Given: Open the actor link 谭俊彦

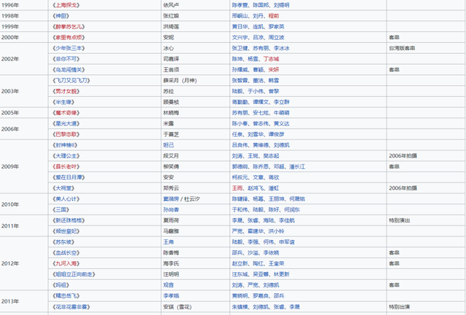Looking at the screenshot, I should (277, 134).
